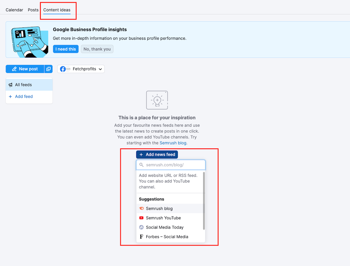The image size is (350, 266).
Task: Click the New post button
Action: 25,69
